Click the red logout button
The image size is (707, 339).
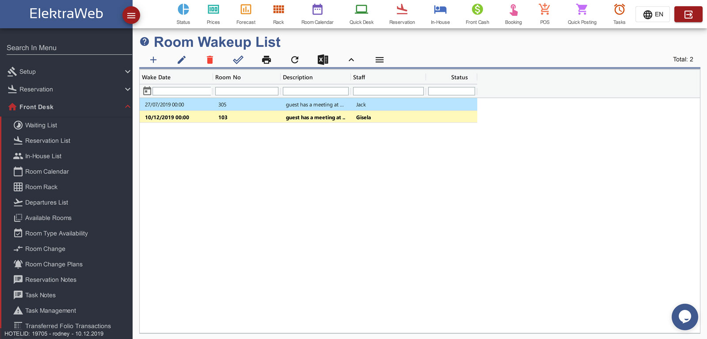(688, 14)
